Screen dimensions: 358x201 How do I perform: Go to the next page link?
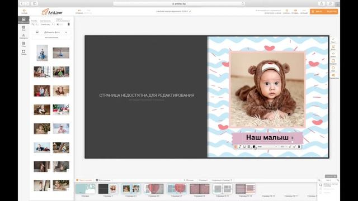coord(222,180)
